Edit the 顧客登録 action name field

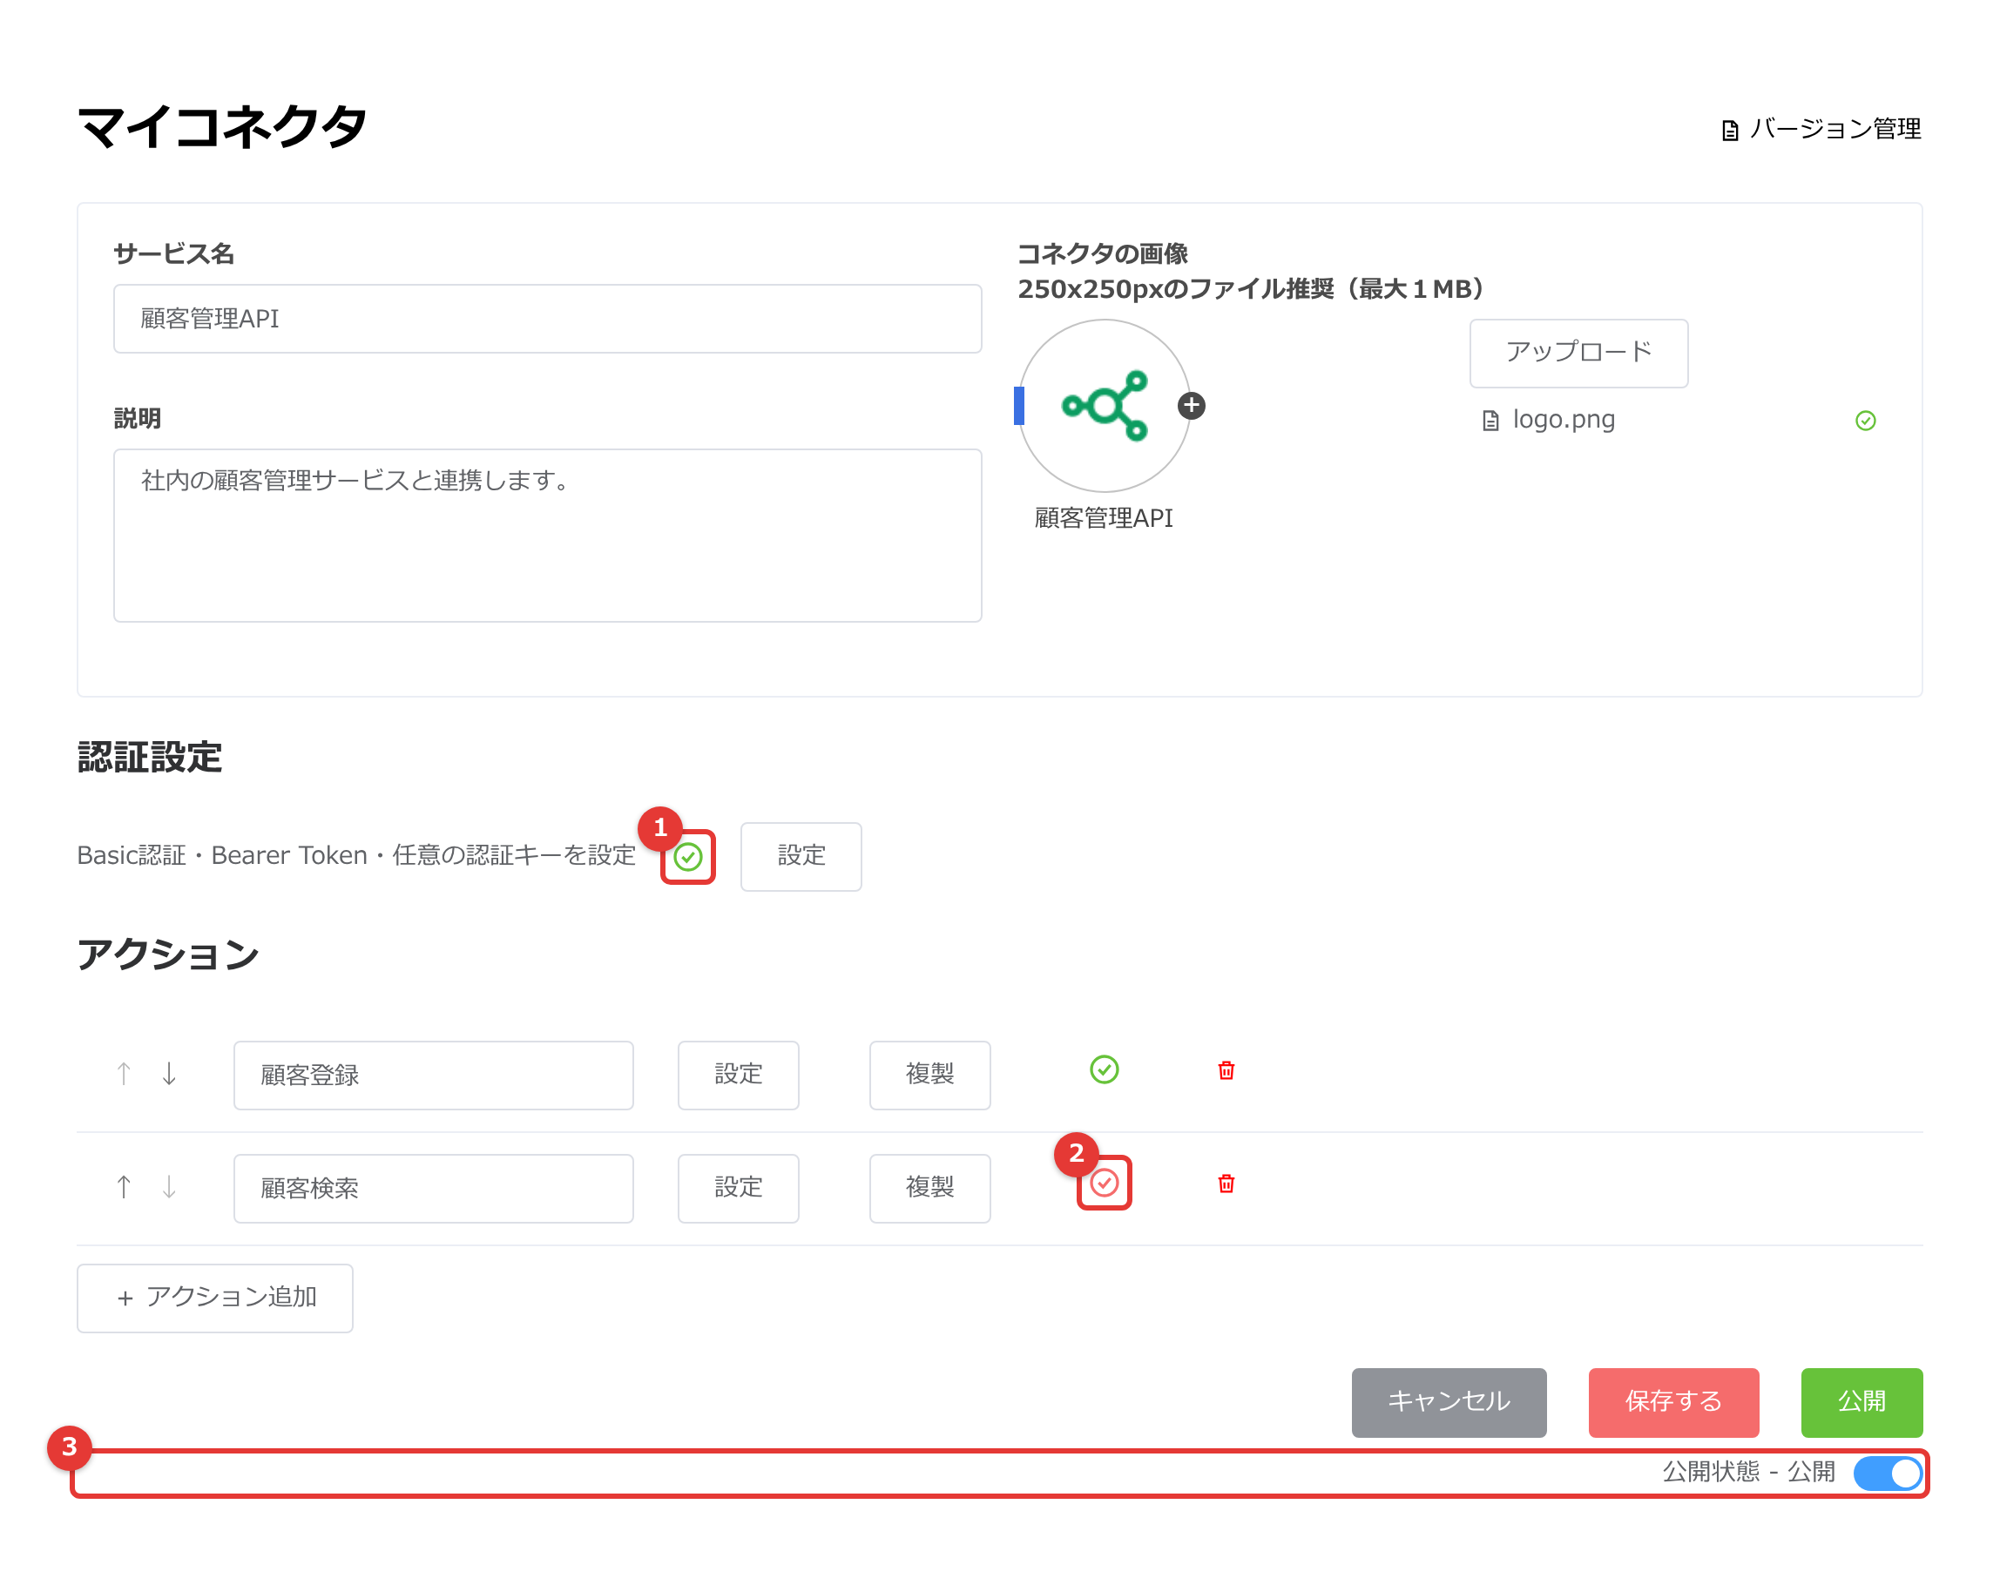pyautogui.click(x=433, y=1075)
